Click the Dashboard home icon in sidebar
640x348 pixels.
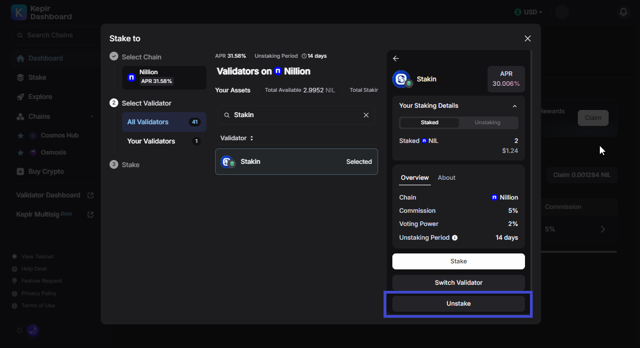[20, 58]
